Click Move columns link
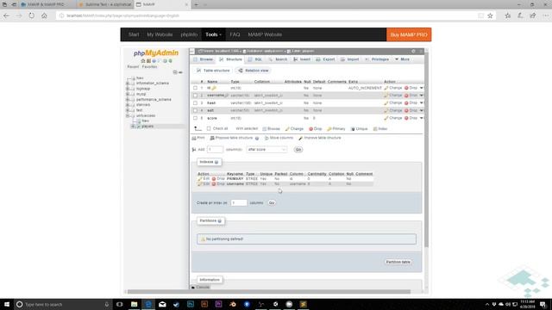552x310 pixels. [x=279, y=138]
